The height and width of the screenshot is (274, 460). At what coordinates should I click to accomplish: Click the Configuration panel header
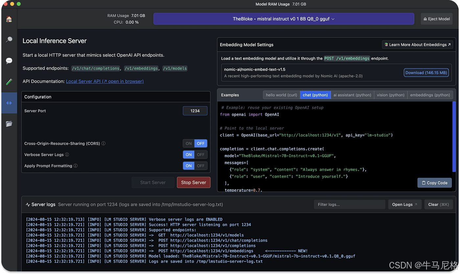pos(116,97)
